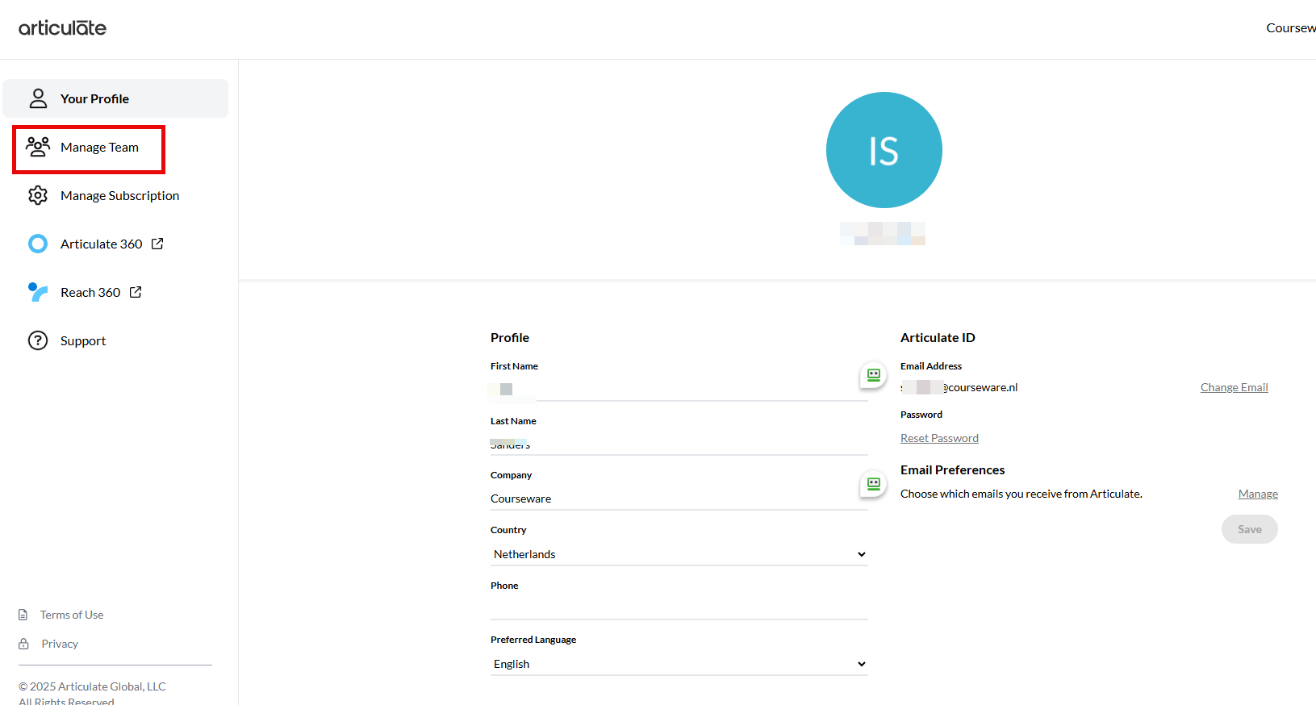Click the IS profile avatar
Screen dimensions: 1316x705
(x=884, y=150)
